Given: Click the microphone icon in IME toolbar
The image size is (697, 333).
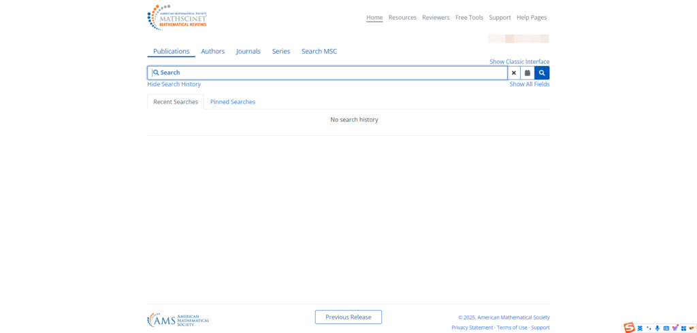Looking at the screenshot, I should pyautogui.click(x=657, y=328).
